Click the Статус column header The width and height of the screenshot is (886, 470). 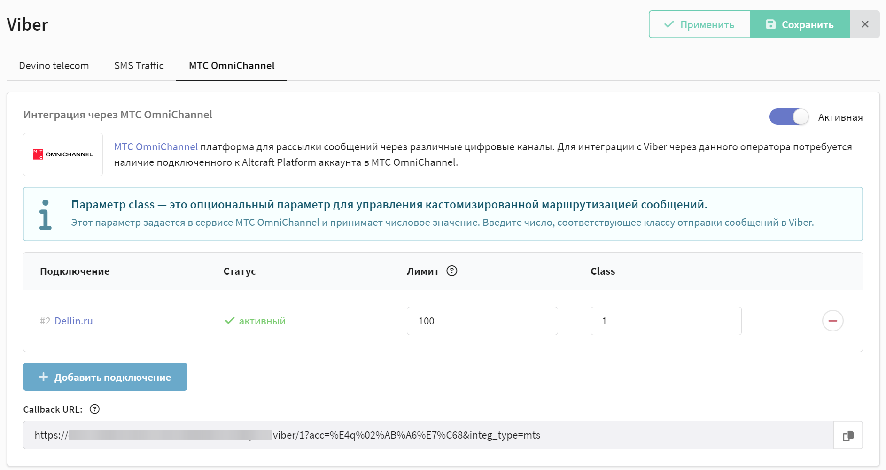point(240,271)
